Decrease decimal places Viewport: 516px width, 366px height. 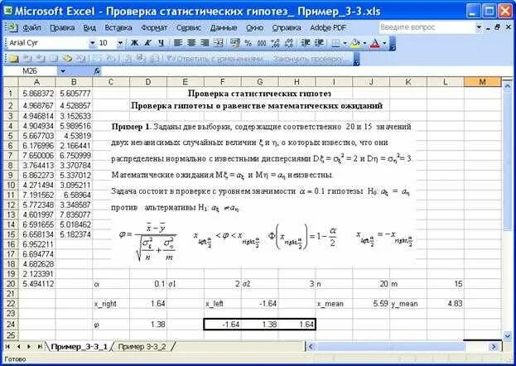click(288, 43)
